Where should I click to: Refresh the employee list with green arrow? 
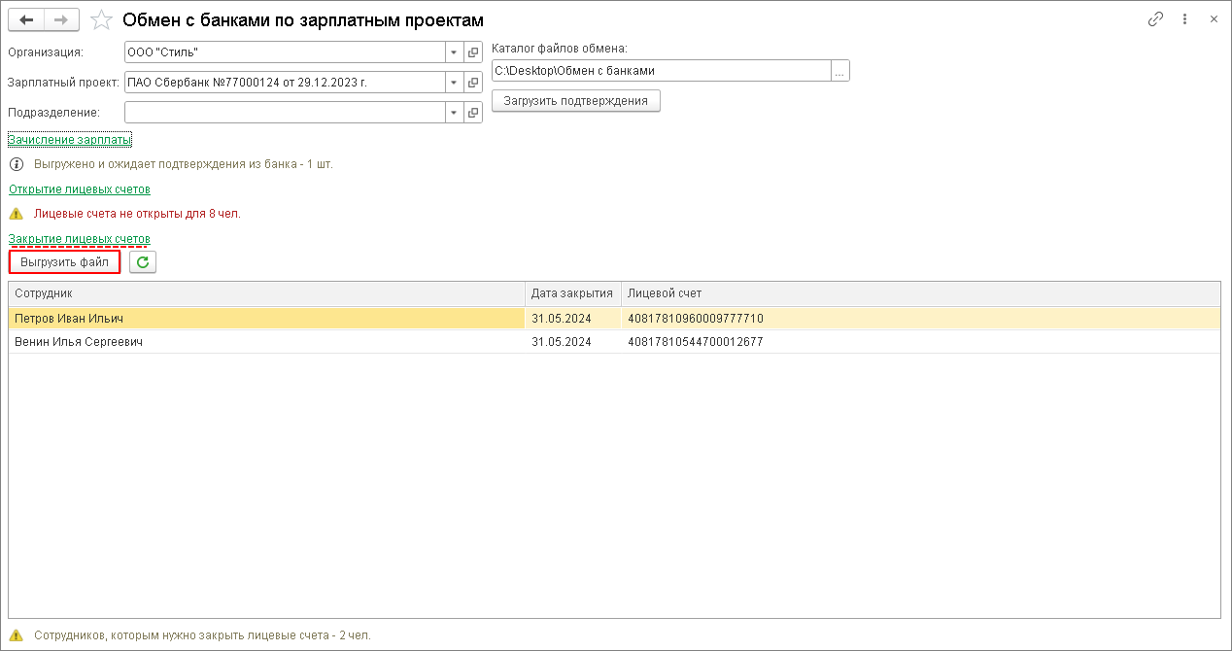143,262
